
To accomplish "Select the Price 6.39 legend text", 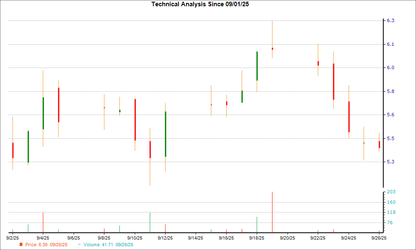I will pos(46,245).
